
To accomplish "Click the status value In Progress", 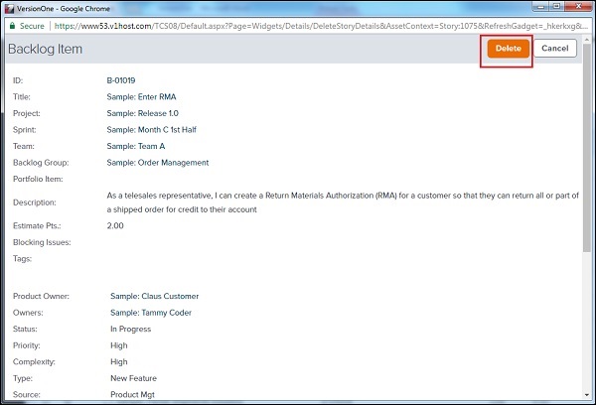I will [x=130, y=329].
